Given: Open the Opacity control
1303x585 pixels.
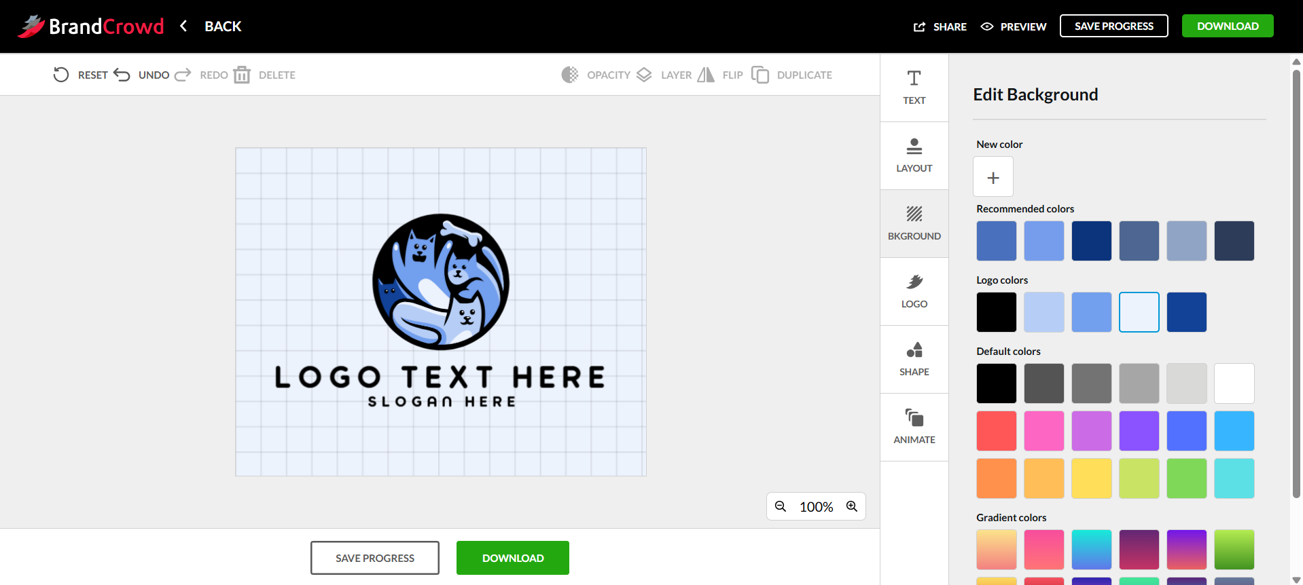Looking at the screenshot, I should (596, 75).
